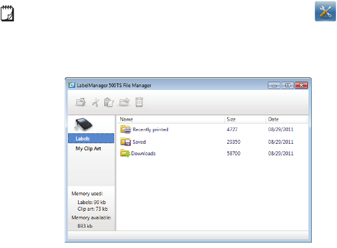This screenshot has height=248, width=337.
Task: Minimize the File Manager window
Action: [274, 86]
